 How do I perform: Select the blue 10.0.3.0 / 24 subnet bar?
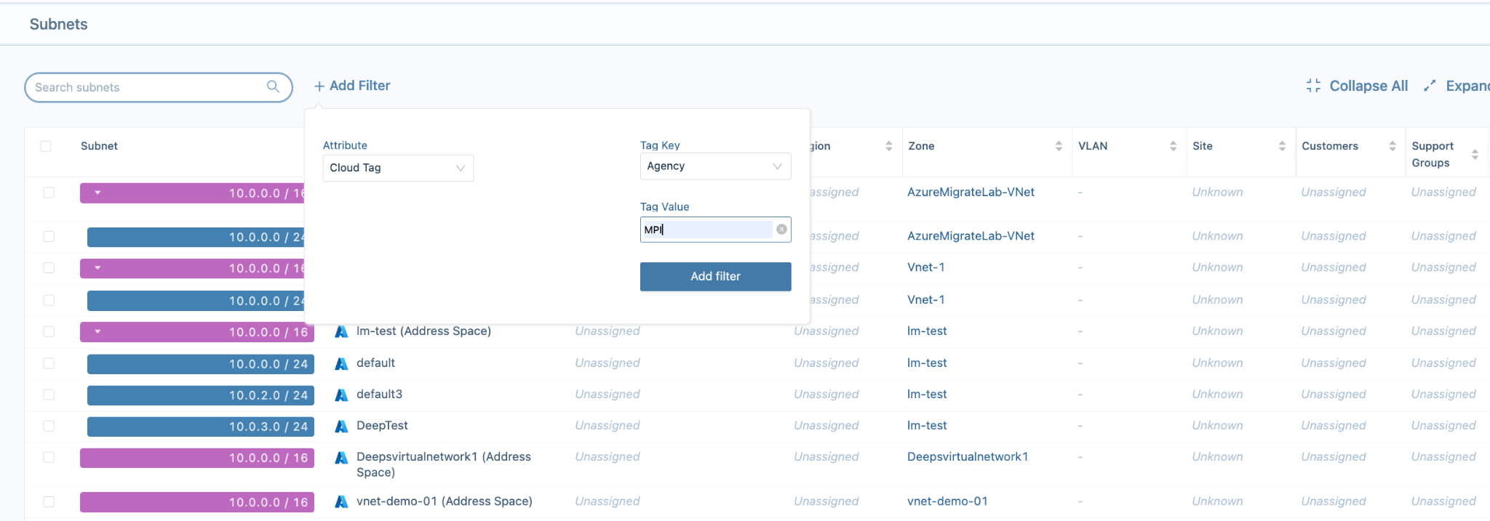pos(201,427)
